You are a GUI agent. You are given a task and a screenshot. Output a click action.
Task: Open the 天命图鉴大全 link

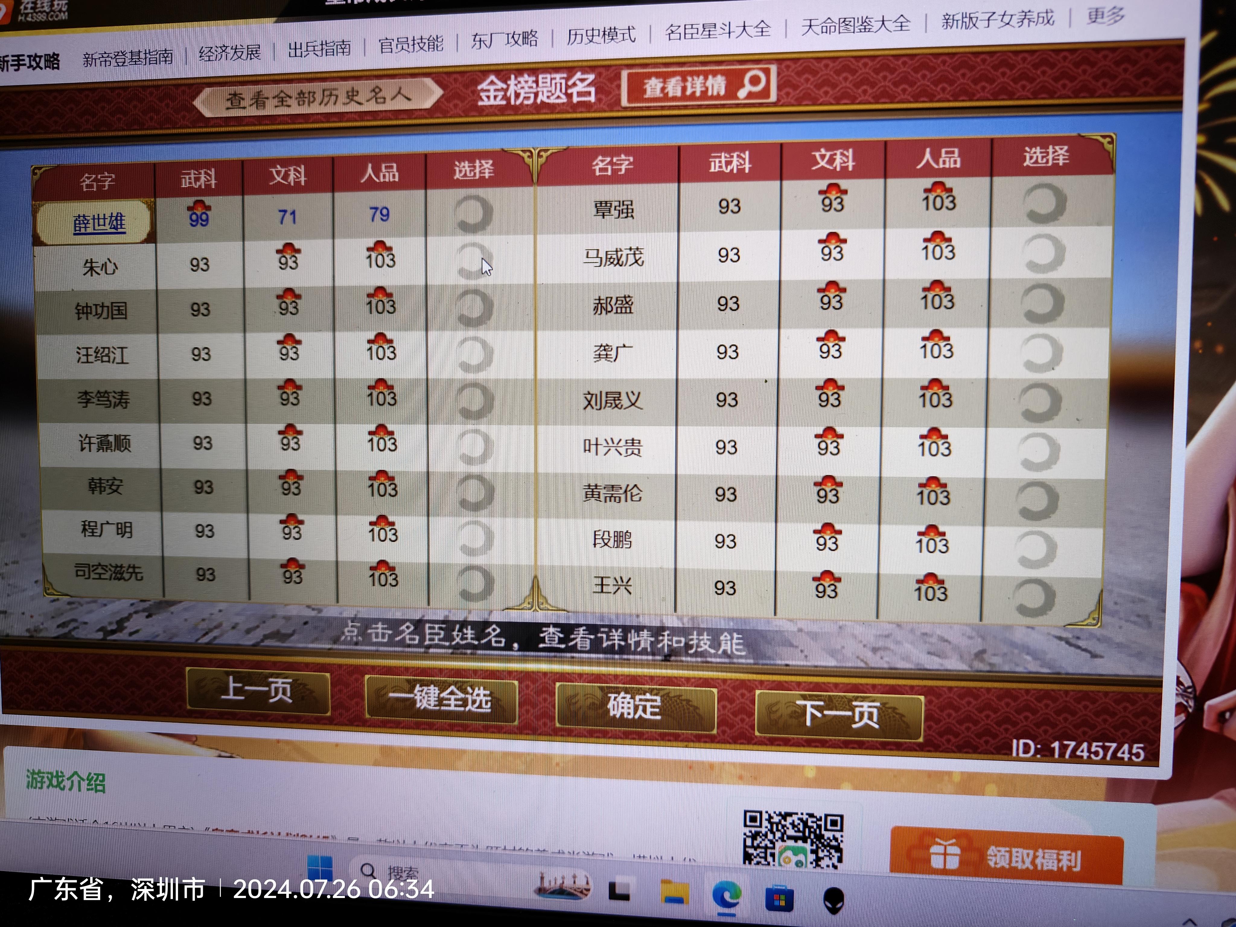[x=856, y=24]
